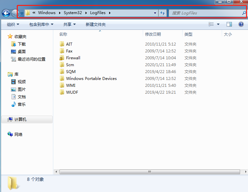
Task: Click System32 in the address path
Action: click(x=73, y=13)
